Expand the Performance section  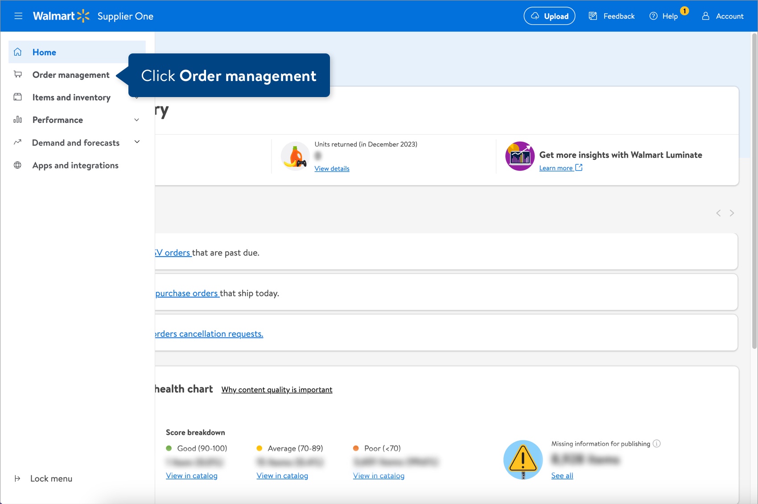(137, 119)
